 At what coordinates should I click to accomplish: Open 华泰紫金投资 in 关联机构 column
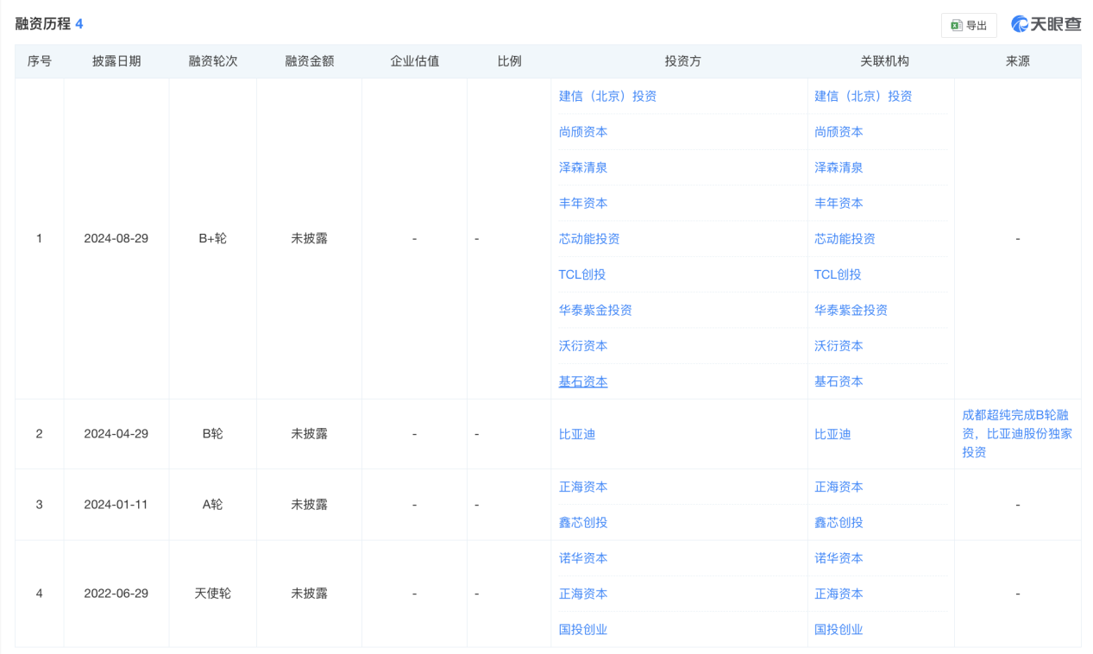pos(851,310)
